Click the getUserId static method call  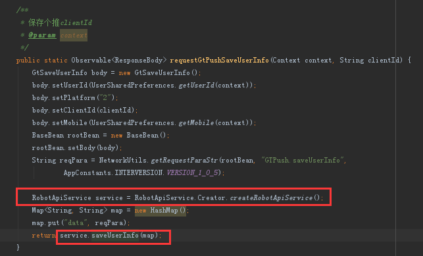coord(197,86)
